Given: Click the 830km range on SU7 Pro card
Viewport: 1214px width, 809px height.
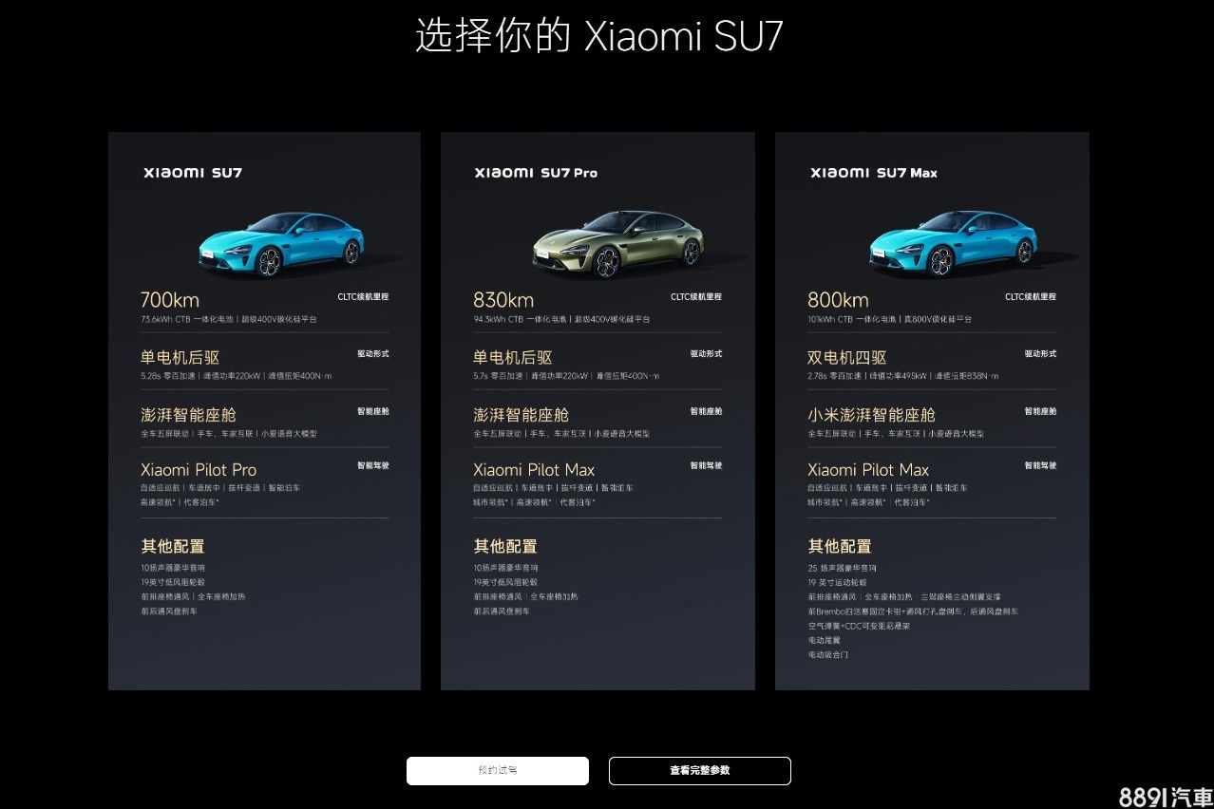Looking at the screenshot, I should click(x=503, y=301).
